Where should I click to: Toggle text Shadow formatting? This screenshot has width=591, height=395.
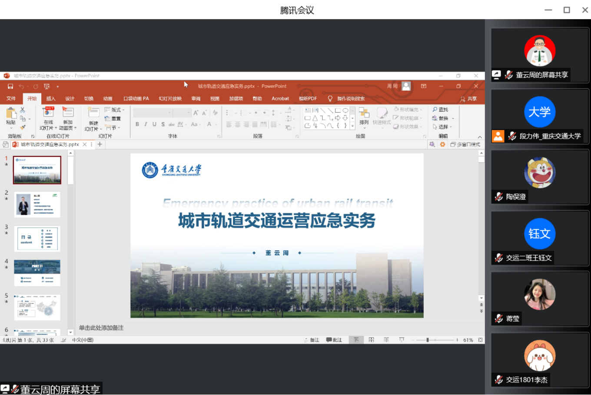click(x=163, y=124)
